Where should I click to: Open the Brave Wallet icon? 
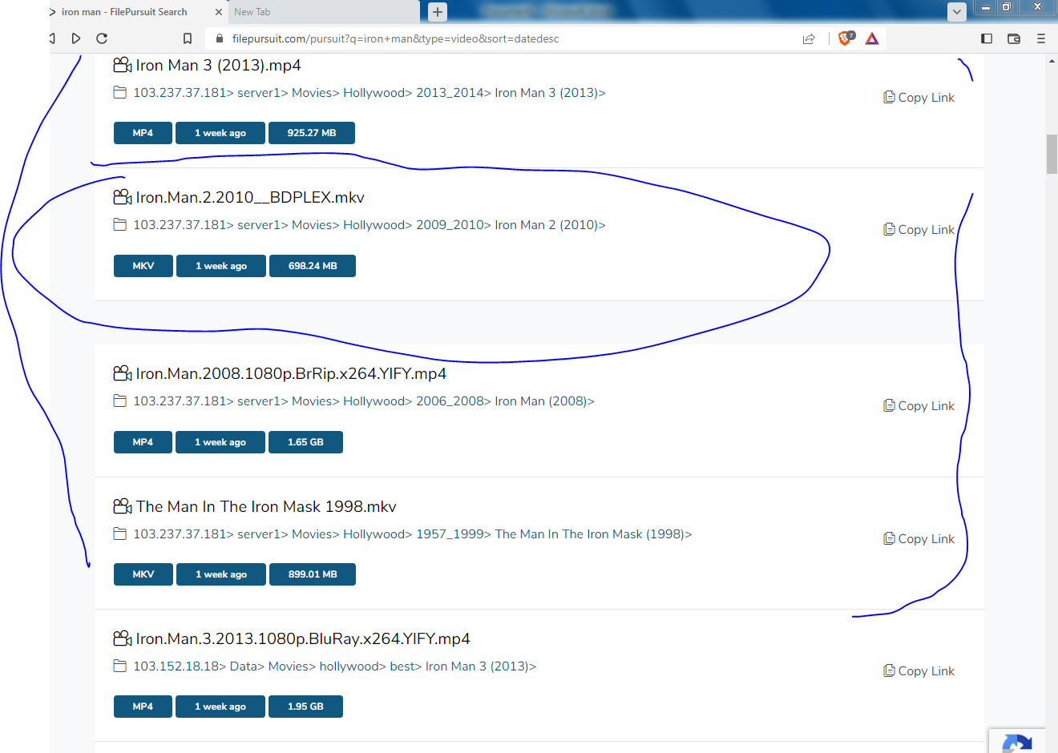point(1014,38)
